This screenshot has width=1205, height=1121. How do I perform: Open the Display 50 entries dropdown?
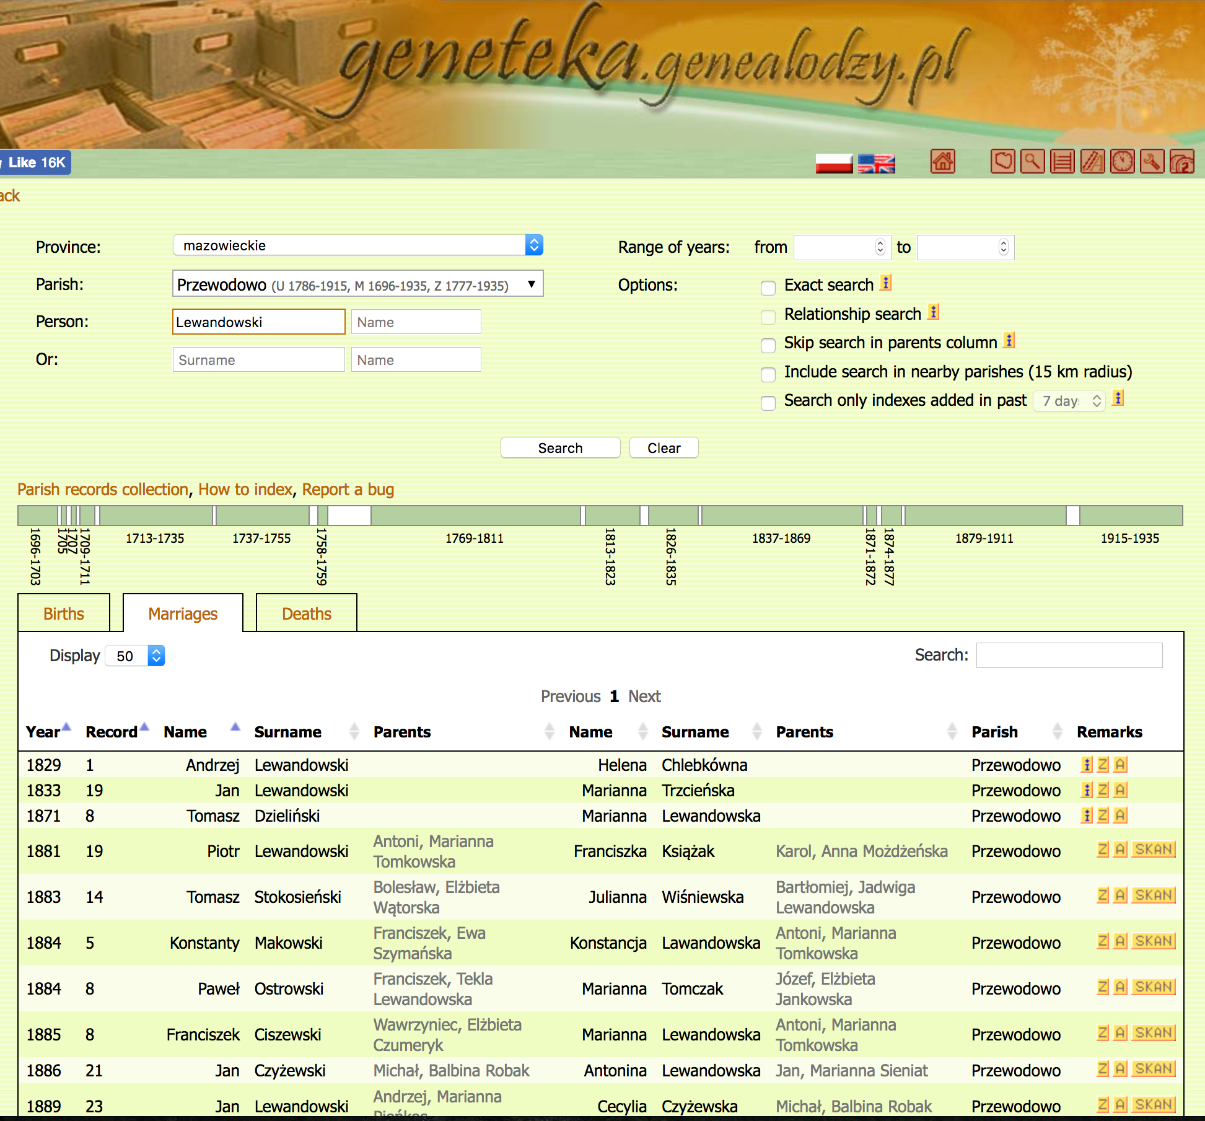pos(136,656)
